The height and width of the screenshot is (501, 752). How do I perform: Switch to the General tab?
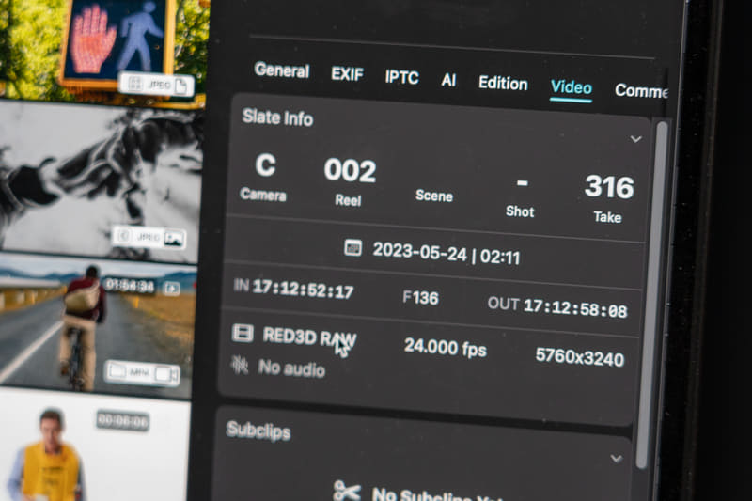point(281,70)
